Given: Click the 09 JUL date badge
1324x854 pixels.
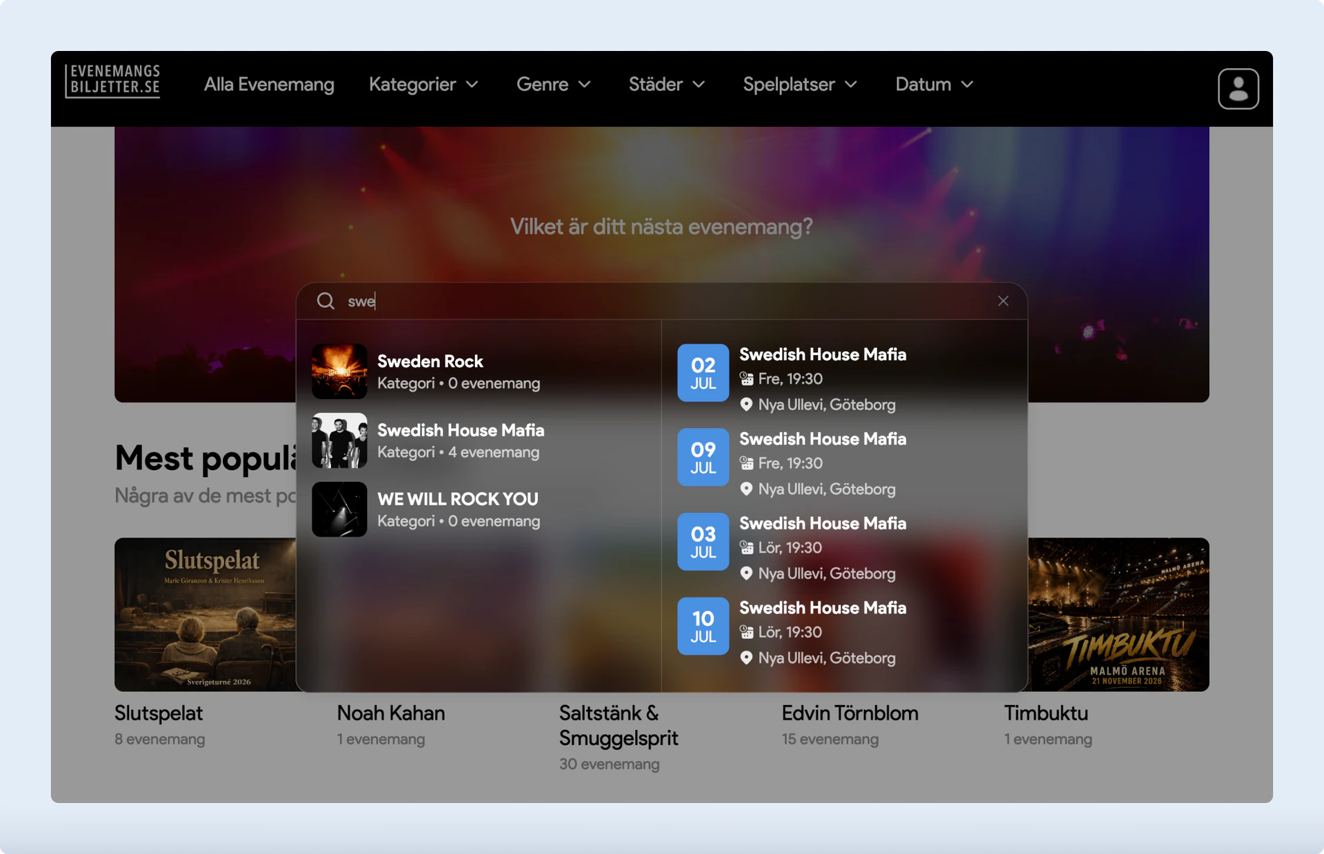Looking at the screenshot, I should (703, 457).
